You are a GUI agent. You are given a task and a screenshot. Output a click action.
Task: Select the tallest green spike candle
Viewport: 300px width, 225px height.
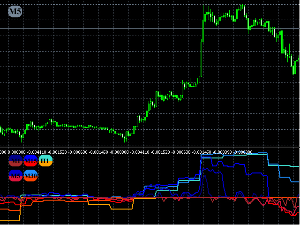tap(201, 58)
